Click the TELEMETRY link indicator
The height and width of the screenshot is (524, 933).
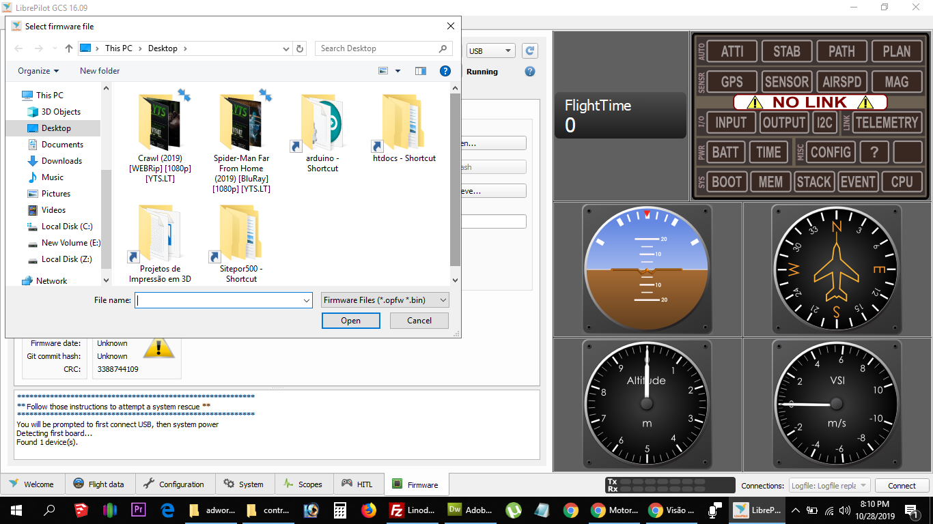tap(887, 122)
